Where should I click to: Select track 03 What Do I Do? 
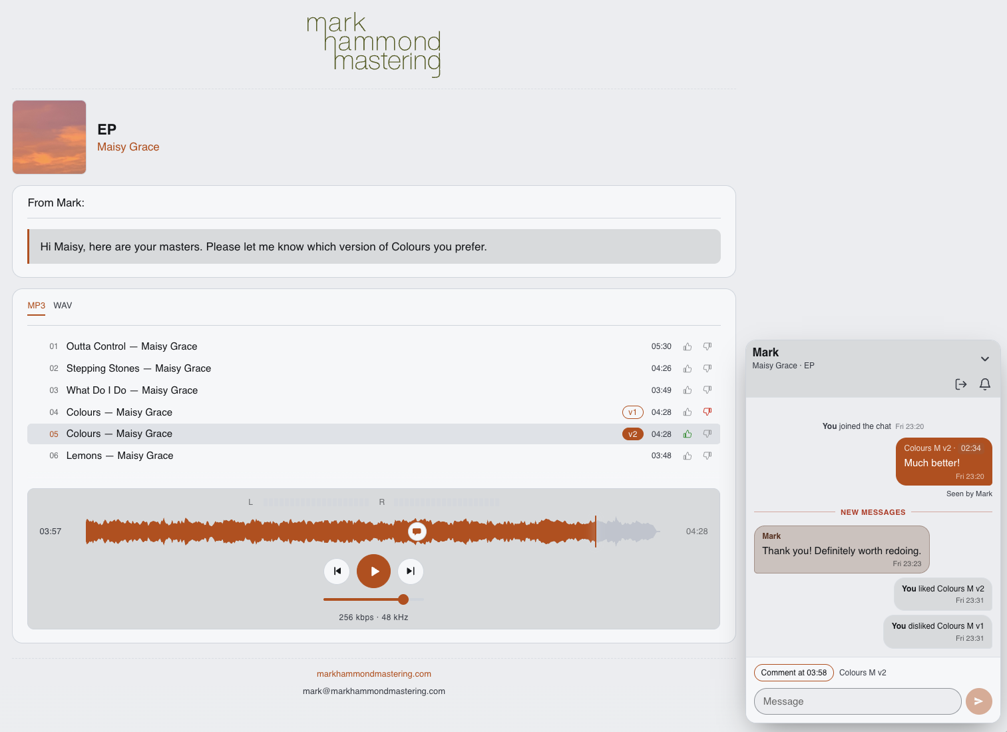(x=373, y=390)
